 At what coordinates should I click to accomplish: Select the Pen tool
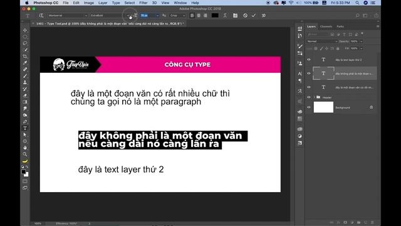[x=25, y=122]
